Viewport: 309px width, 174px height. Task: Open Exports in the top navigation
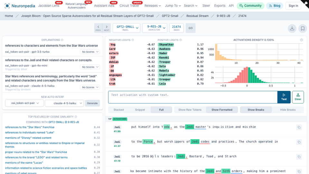tap(220, 6)
